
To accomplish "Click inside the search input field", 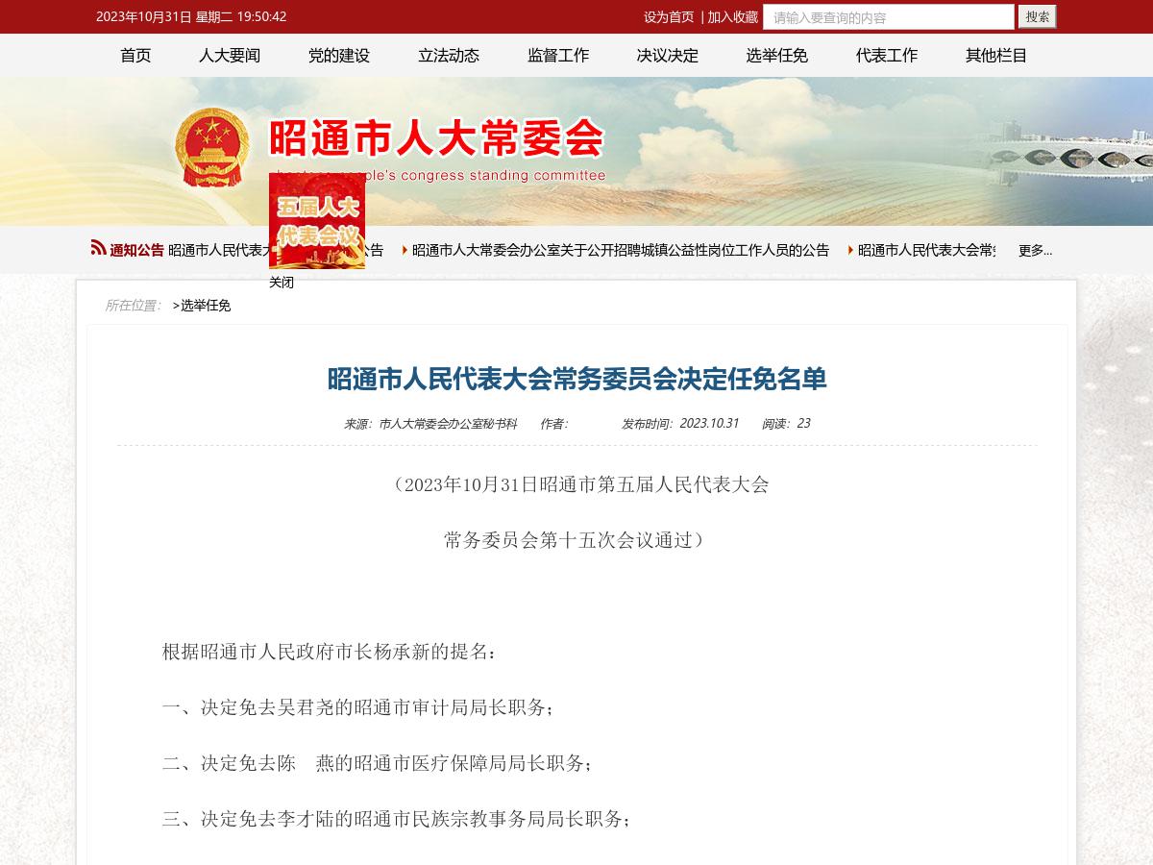I will (x=884, y=16).
